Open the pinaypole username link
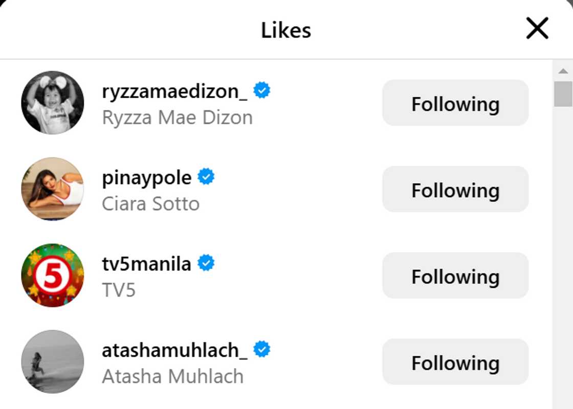Viewport: 573px width, 409px height. 146,178
